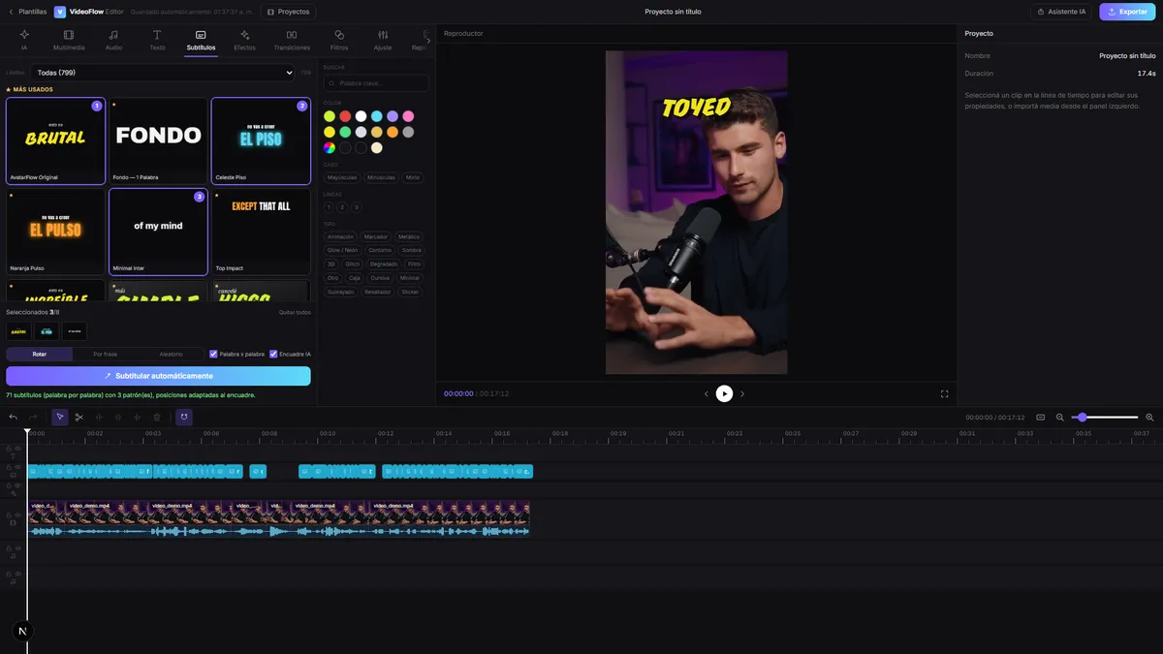Click Subtitular automáticamente button
This screenshot has height=654, width=1163.
coord(158,376)
